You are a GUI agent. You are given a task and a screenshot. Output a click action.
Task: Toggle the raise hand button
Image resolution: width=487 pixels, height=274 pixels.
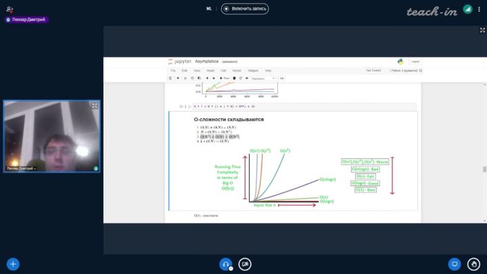[x=475, y=264]
